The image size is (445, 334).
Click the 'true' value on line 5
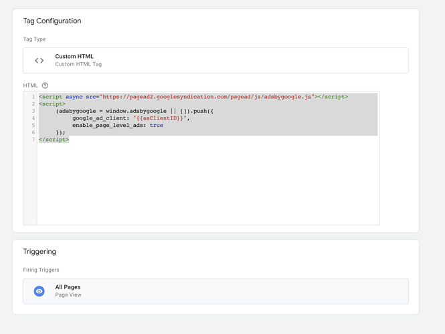pyautogui.click(x=157, y=125)
